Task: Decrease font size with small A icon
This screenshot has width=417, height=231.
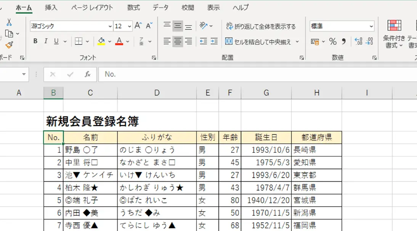Action: [x=149, y=26]
